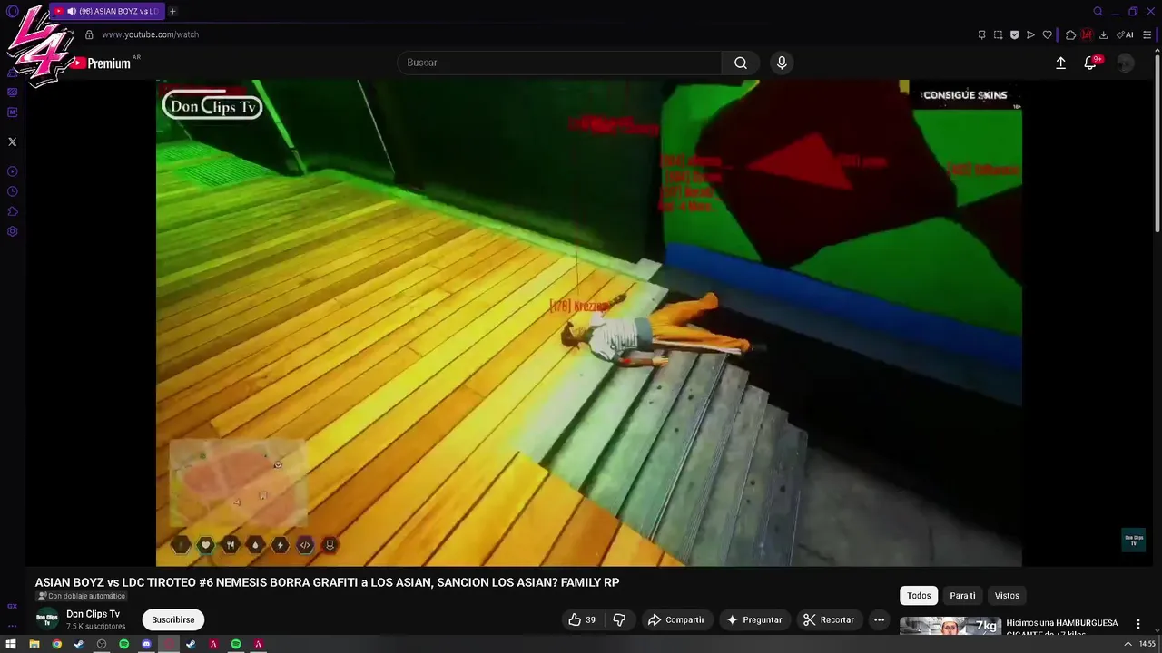The height and width of the screenshot is (653, 1162).
Task: Take a snapshot of the page
Action: pos(998,34)
